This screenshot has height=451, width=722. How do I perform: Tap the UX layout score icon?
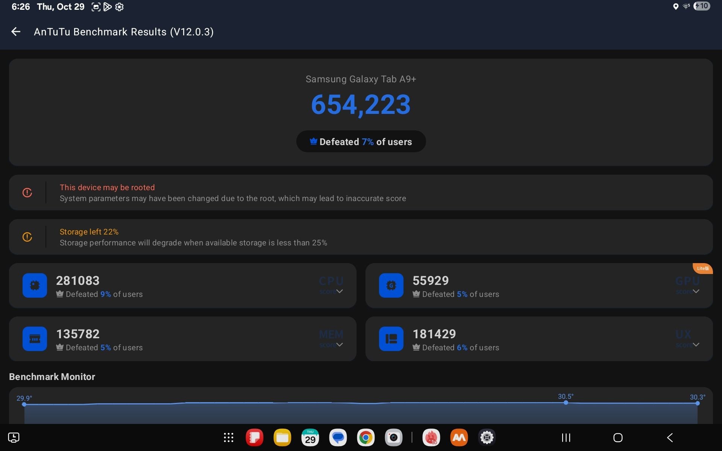[391, 339]
